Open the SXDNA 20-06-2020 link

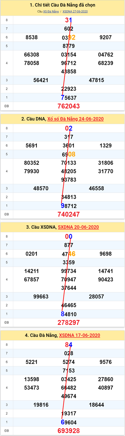(x=78, y=227)
